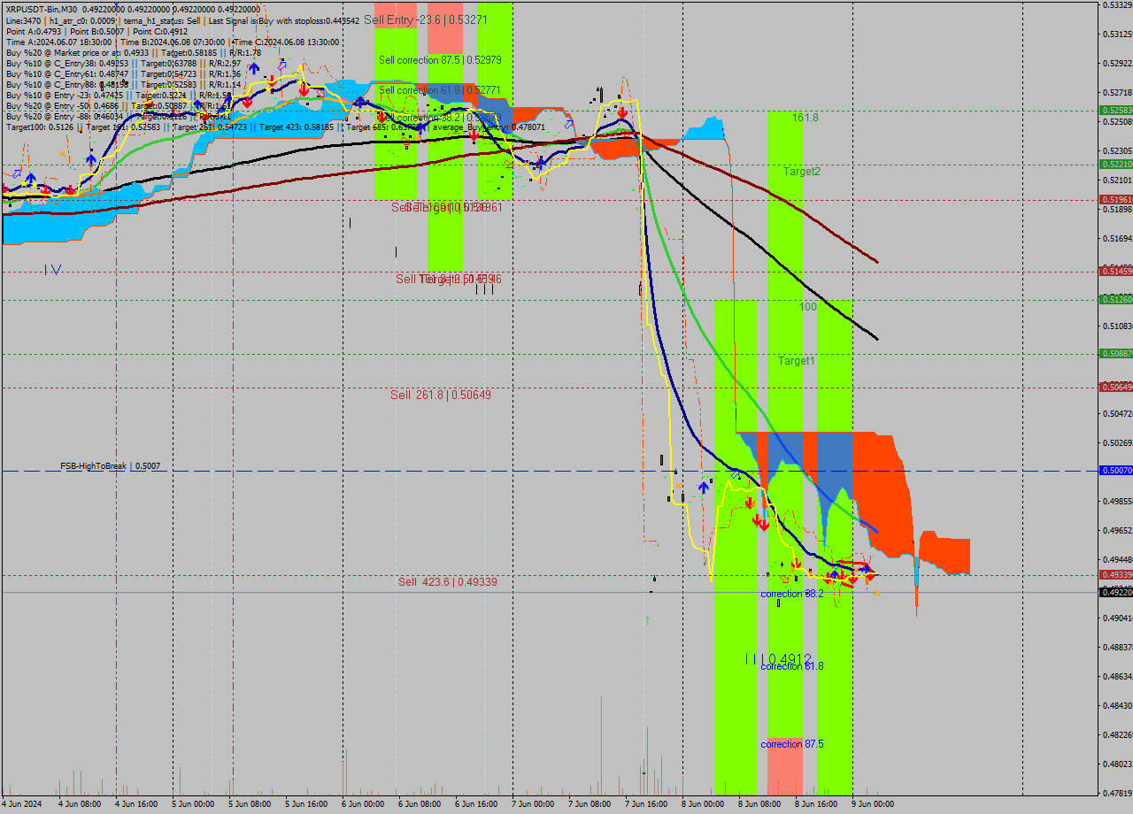
Task: Click the 0.47819 price axis value
Action: point(1118,793)
